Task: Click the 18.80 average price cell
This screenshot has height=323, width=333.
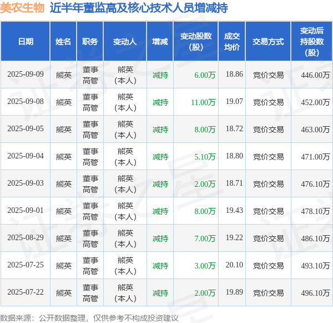Action: tap(234, 156)
